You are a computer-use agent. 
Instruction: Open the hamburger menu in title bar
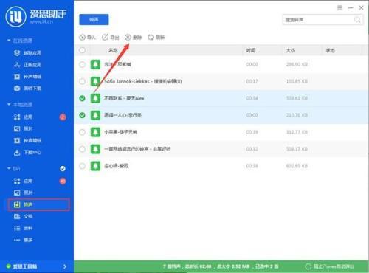[x=339, y=8]
